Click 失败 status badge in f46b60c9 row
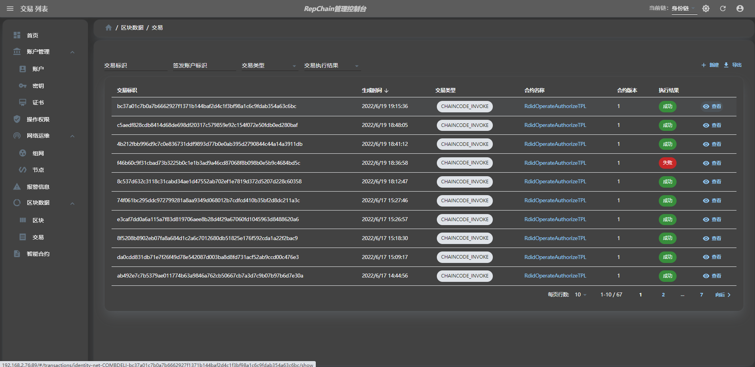This screenshot has width=755, height=367. click(667, 163)
